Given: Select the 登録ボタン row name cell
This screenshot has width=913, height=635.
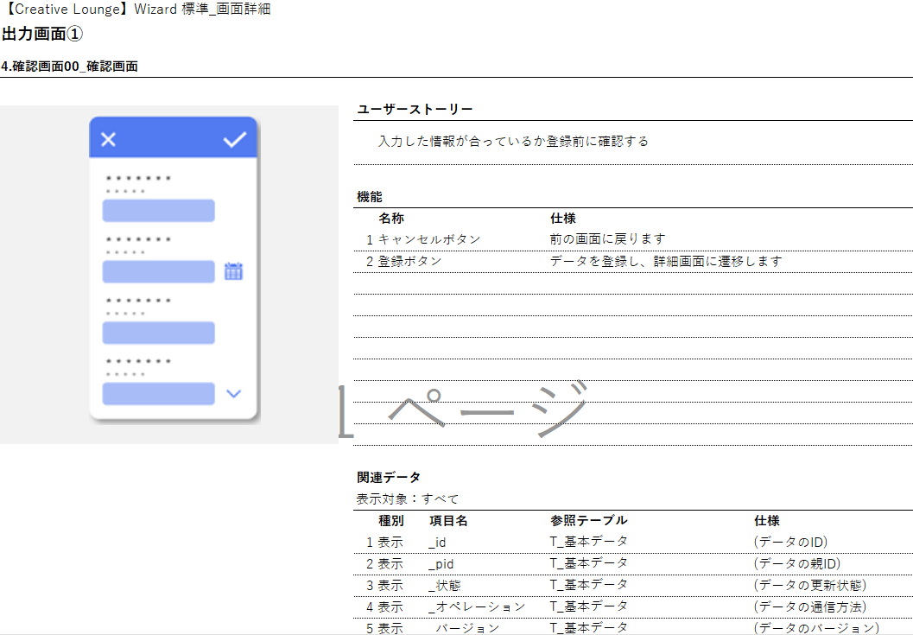Looking at the screenshot, I should (410, 261).
